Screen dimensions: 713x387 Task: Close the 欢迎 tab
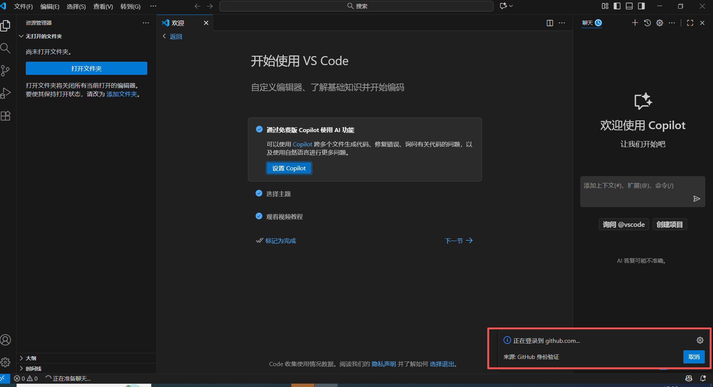point(206,23)
